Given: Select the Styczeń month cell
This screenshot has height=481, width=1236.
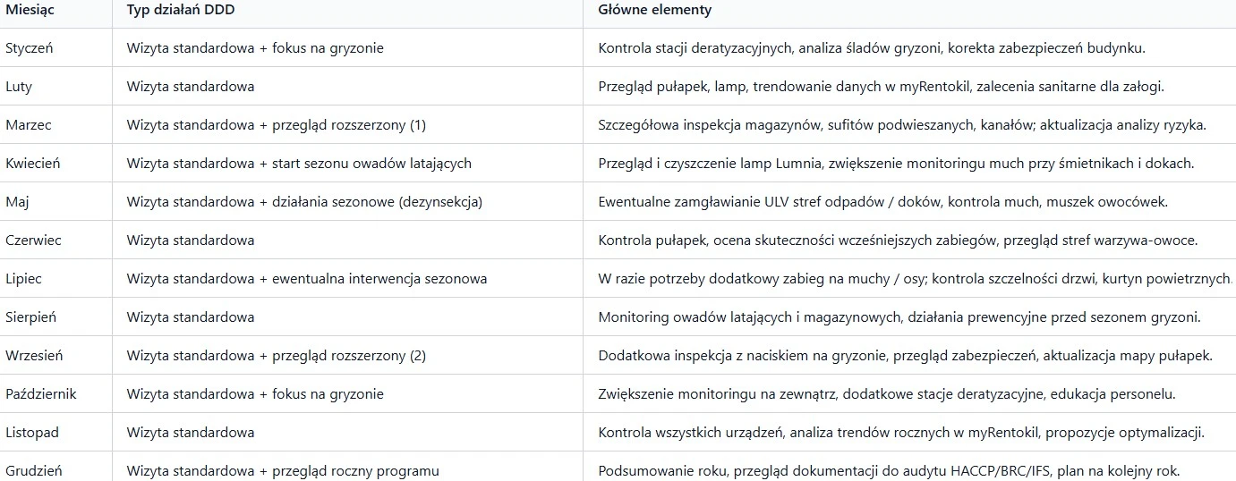Looking at the screenshot, I should 55,48.
